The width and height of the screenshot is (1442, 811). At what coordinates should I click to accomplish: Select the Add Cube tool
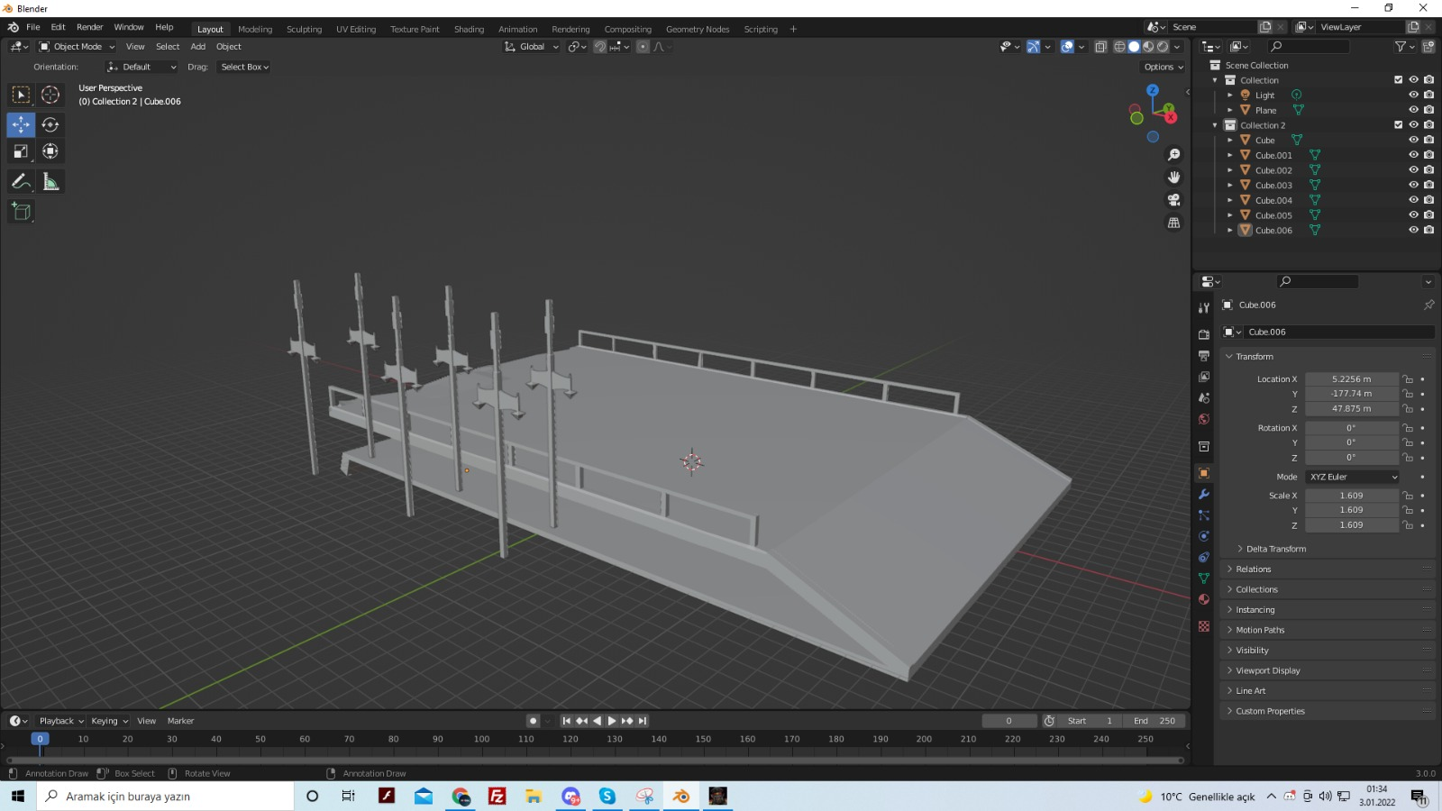21,212
